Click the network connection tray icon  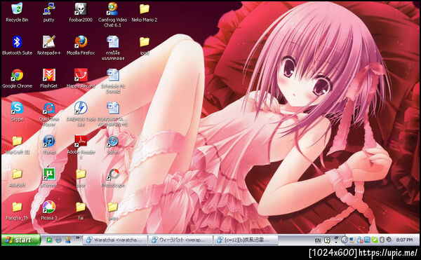[x=352, y=240]
